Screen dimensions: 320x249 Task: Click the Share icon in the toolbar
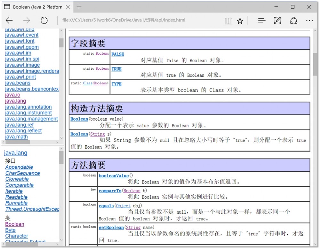point(293,20)
